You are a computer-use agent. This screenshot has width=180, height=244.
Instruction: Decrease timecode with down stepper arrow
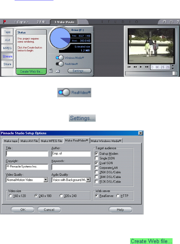(173, 69)
